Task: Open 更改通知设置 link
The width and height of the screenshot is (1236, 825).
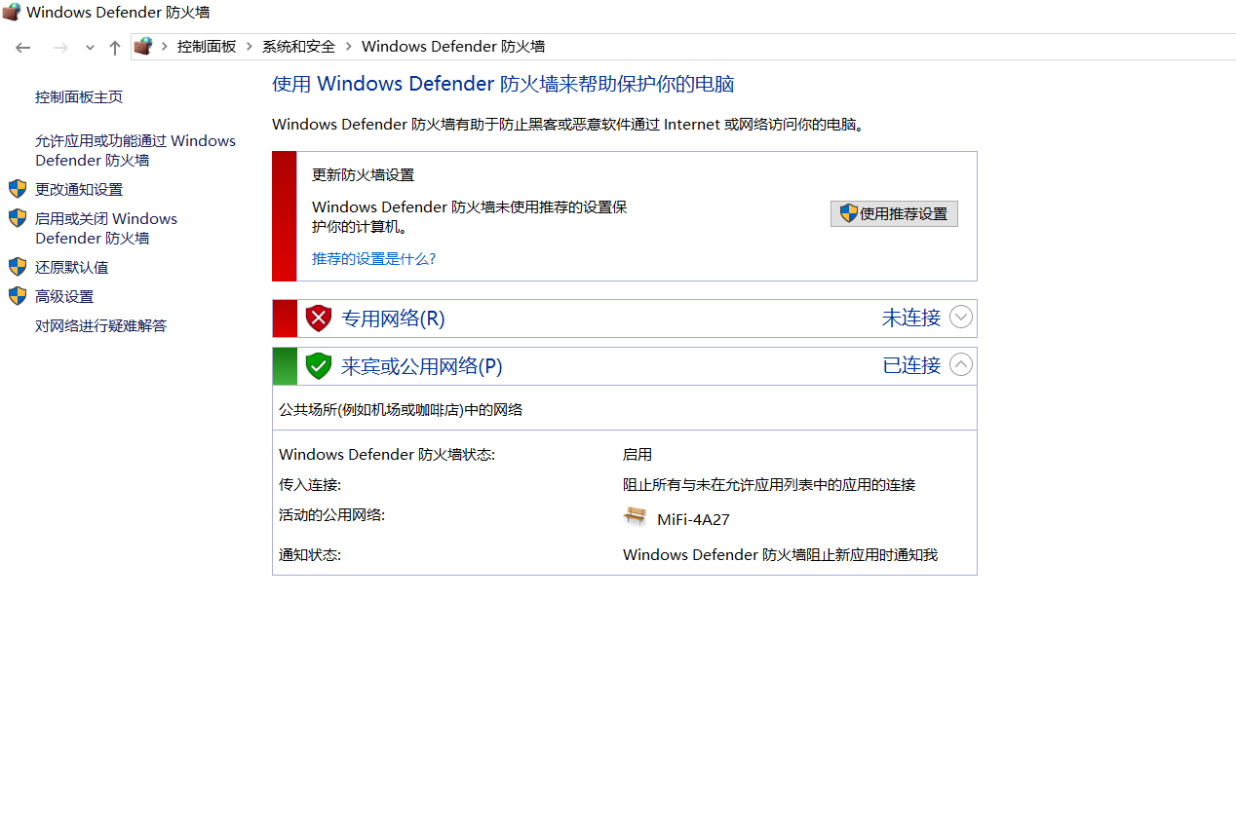Action: 79,190
